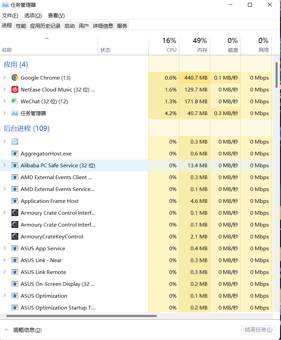Click the WeChat app icon
Screen dimensions: 281x340
coord(15,101)
